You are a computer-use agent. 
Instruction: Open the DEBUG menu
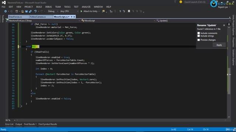pyautogui.click(x=48, y=7)
